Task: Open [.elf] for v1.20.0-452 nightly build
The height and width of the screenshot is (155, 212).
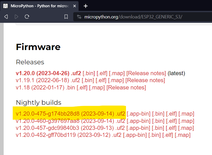Action: [167, 135]
